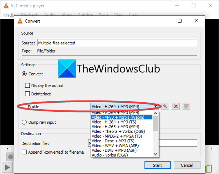The width and height of the screenshot is (219, 174).
Task: Check Append '-converted' to filename
Action: pyautogui.click(x=24, y=152)
